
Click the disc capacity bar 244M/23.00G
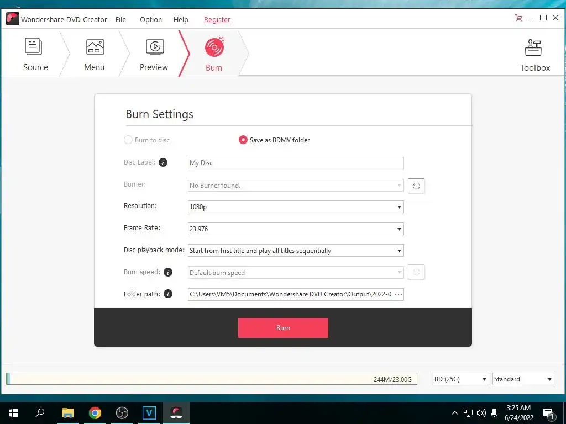pyautogui.click(x=212, y=379)
